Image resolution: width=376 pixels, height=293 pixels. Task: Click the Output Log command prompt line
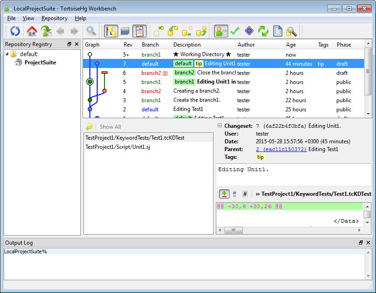[184, 251]
